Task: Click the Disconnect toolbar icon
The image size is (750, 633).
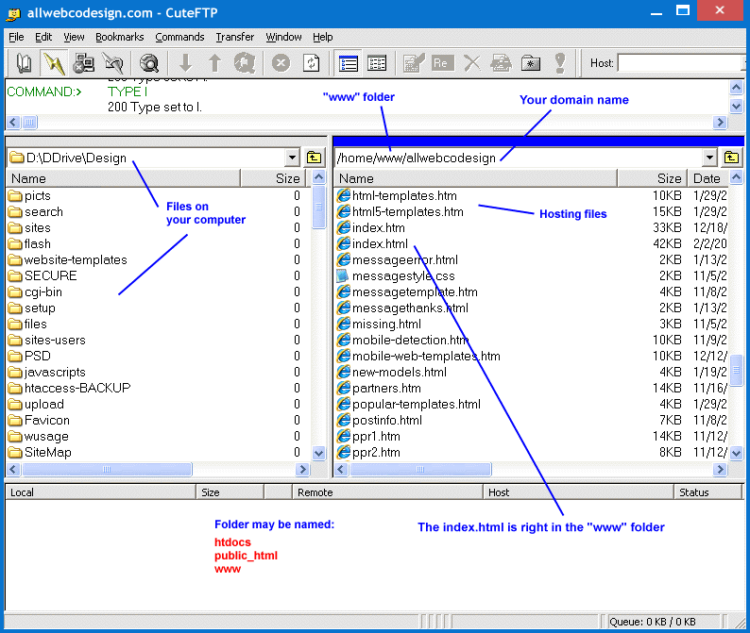Action: (83, 63)
